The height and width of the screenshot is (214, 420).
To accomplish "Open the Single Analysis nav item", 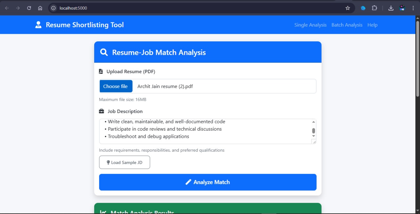I will tap(310, 25).
